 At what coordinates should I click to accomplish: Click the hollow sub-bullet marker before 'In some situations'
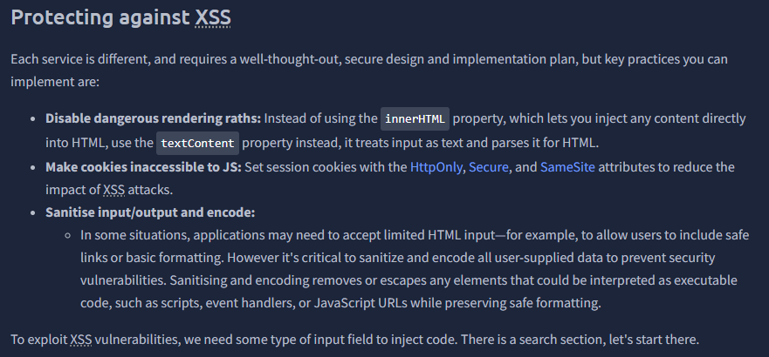click(68, 234)
